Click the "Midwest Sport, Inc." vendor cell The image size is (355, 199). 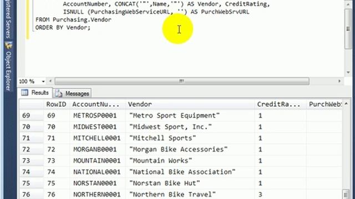(190, 127)
